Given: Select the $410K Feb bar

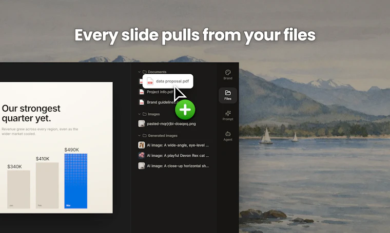Looking at the screenshot, I should (x=47, y=185).
